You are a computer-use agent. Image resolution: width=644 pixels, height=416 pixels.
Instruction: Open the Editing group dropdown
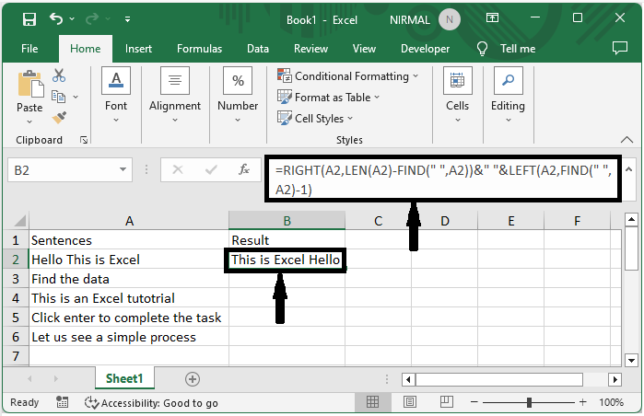(x=508, y=95)
